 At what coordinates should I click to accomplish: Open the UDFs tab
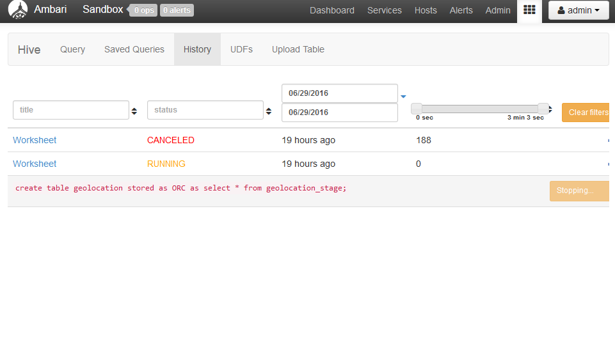coord(241,49)
